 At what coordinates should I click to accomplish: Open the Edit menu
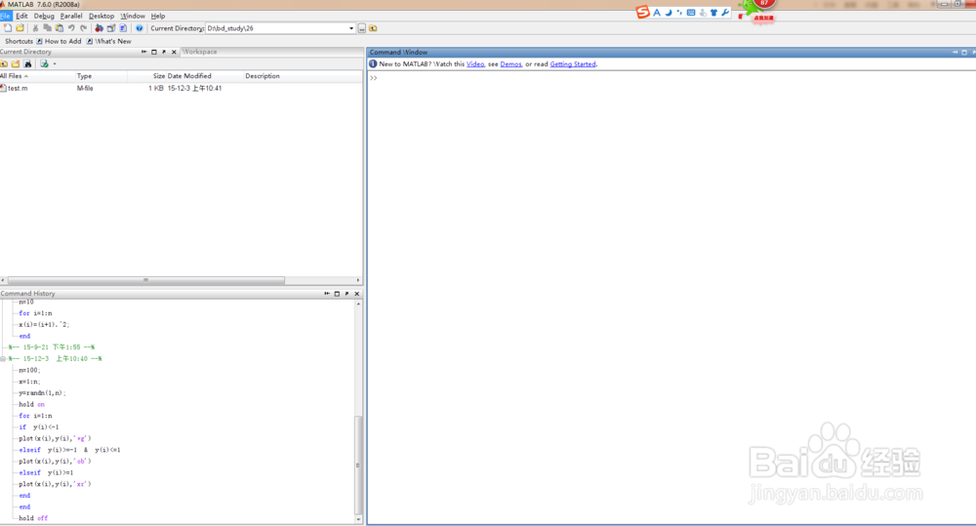pos(21,16)
